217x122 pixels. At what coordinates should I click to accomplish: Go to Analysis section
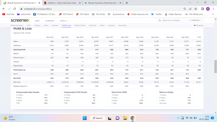click(37, 25)
